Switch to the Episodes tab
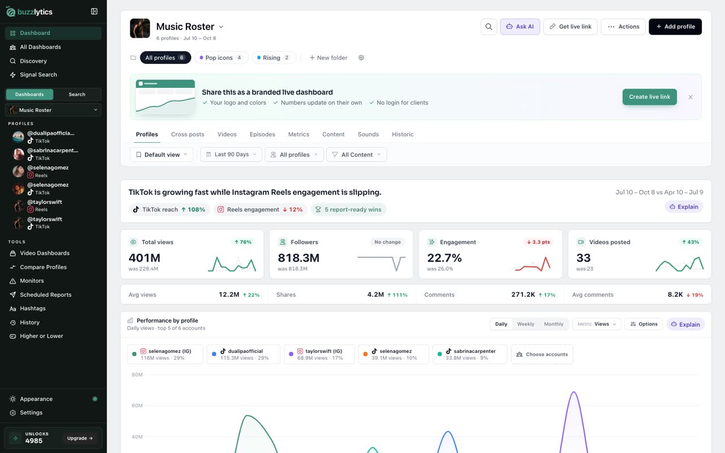 [262, 134]
